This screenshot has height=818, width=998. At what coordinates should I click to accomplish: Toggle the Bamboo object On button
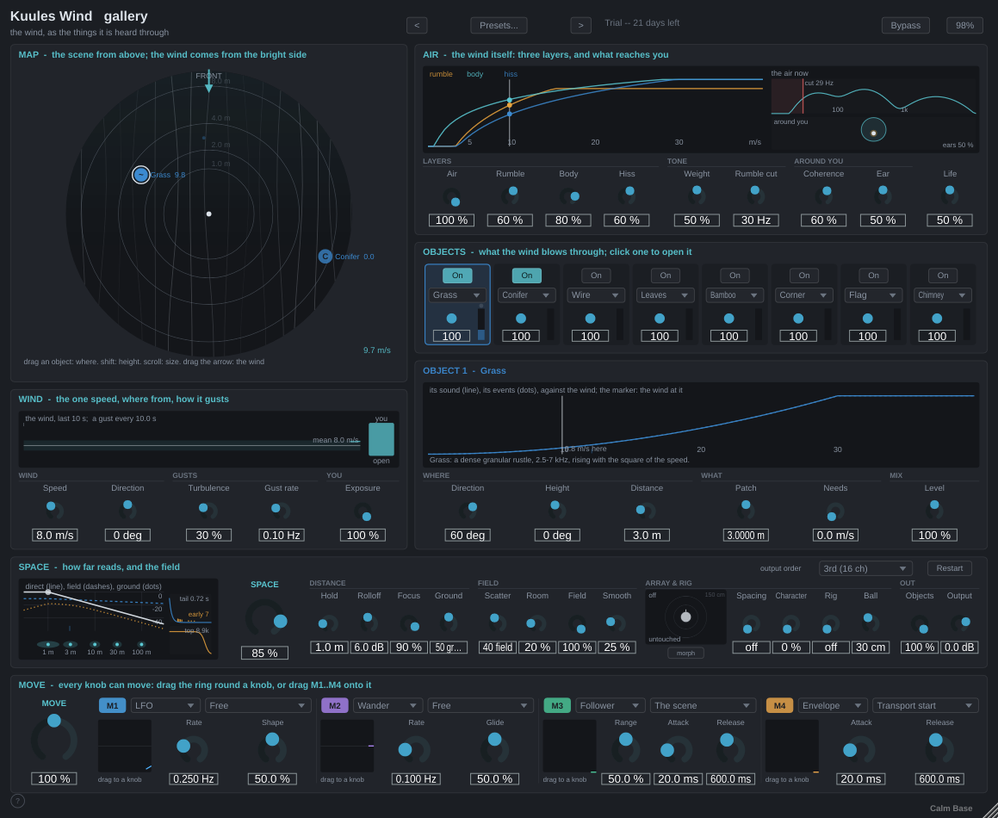(x=735, y=276)
